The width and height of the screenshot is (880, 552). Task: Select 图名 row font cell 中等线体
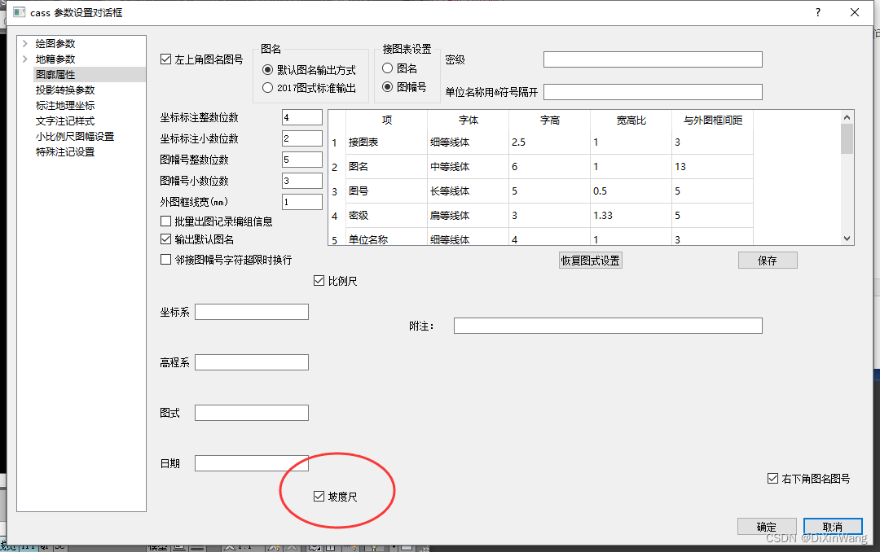click(x=468, y=167)
